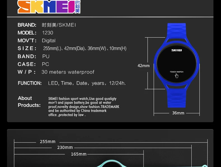Click the SKMEI fashion sport watch description paragraph
This screenshot has width=221, height=167.
coord(84,107)
